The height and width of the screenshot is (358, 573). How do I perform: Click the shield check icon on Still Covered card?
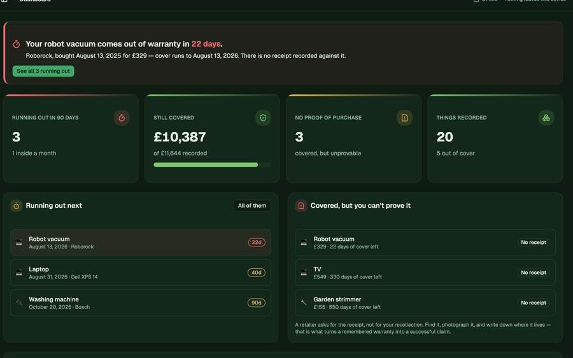point(263,118)
